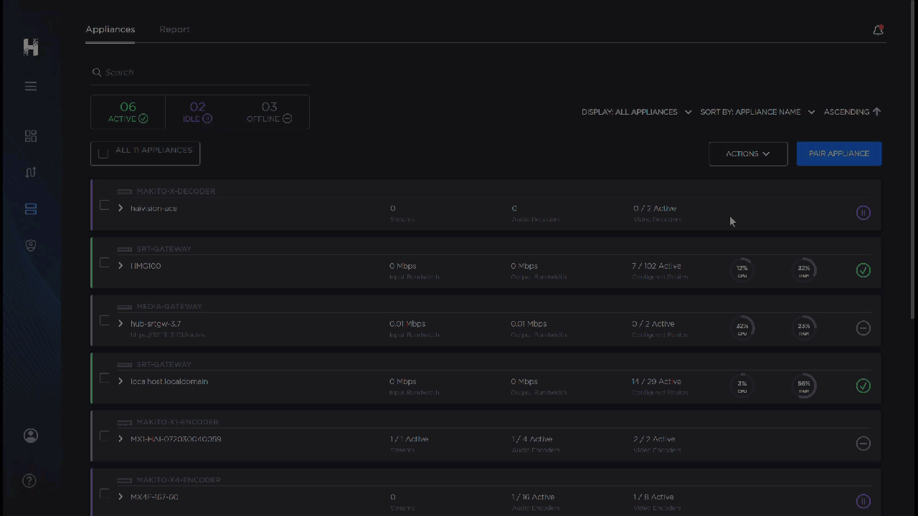Open the dashboard grid icon in sidebar
Screen dimensions: 918x516
(x=31, y=136)
